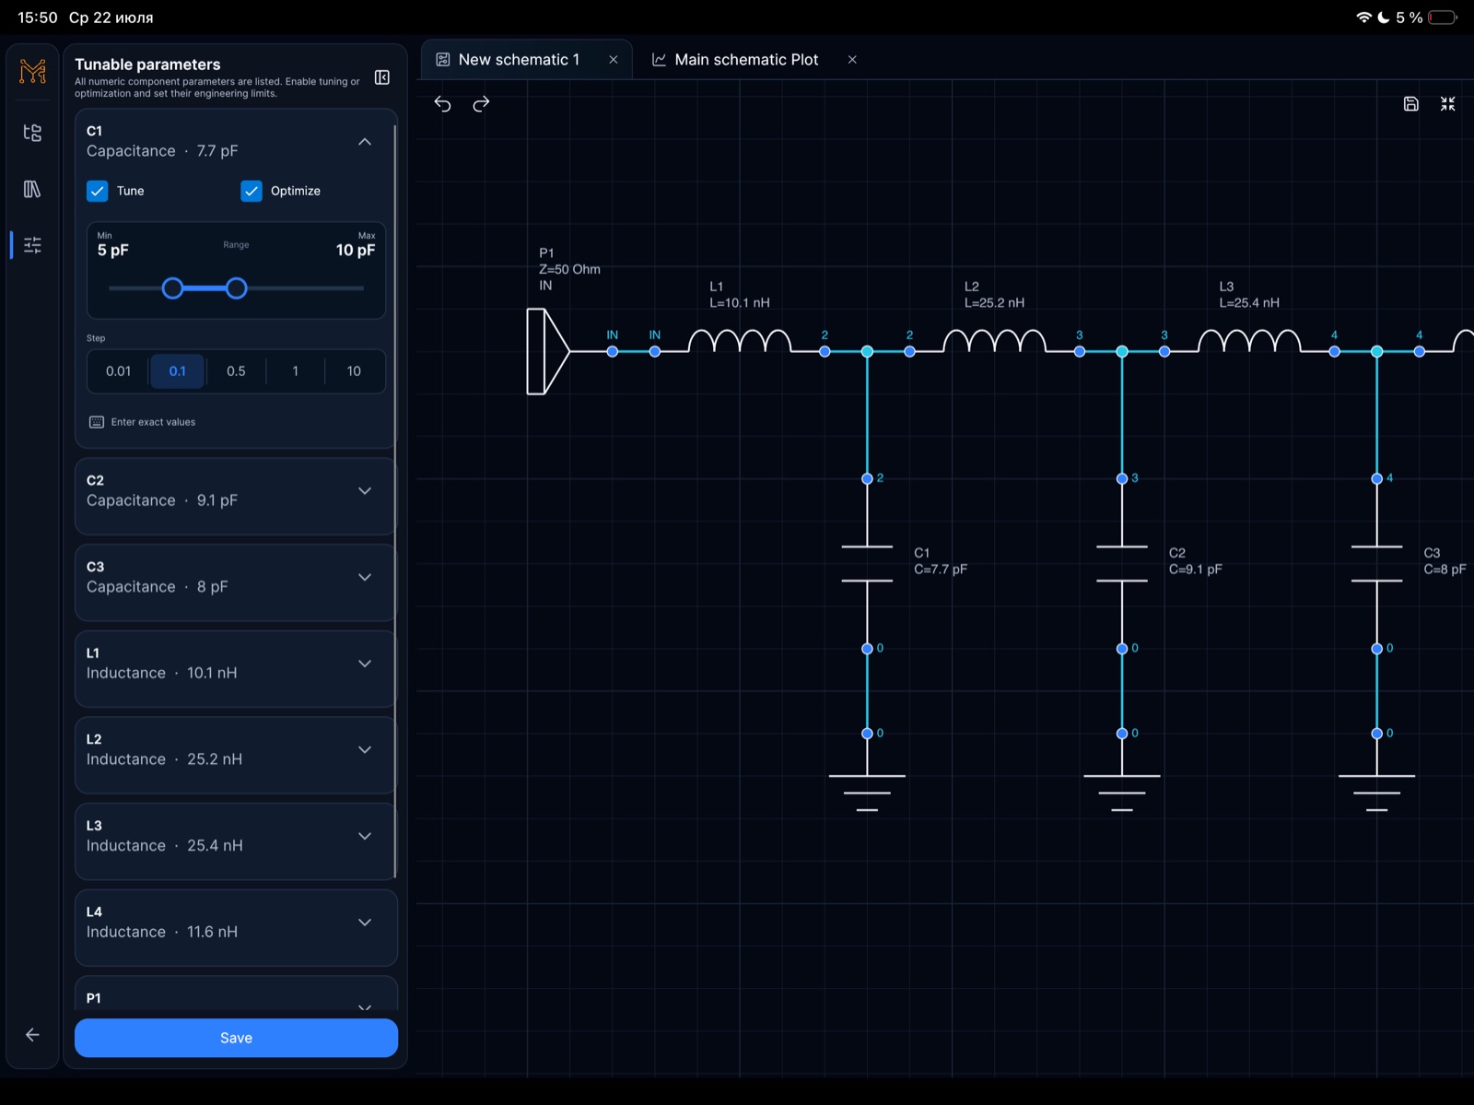Click the Max value 10 pF

click(x=356, y=251)
